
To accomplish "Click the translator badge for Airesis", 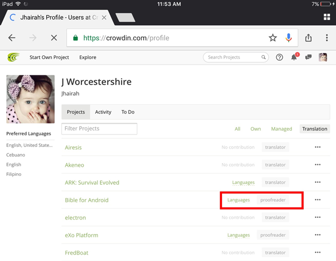I will 275,147.
